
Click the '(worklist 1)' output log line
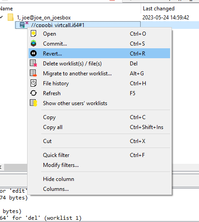(41, 218)
